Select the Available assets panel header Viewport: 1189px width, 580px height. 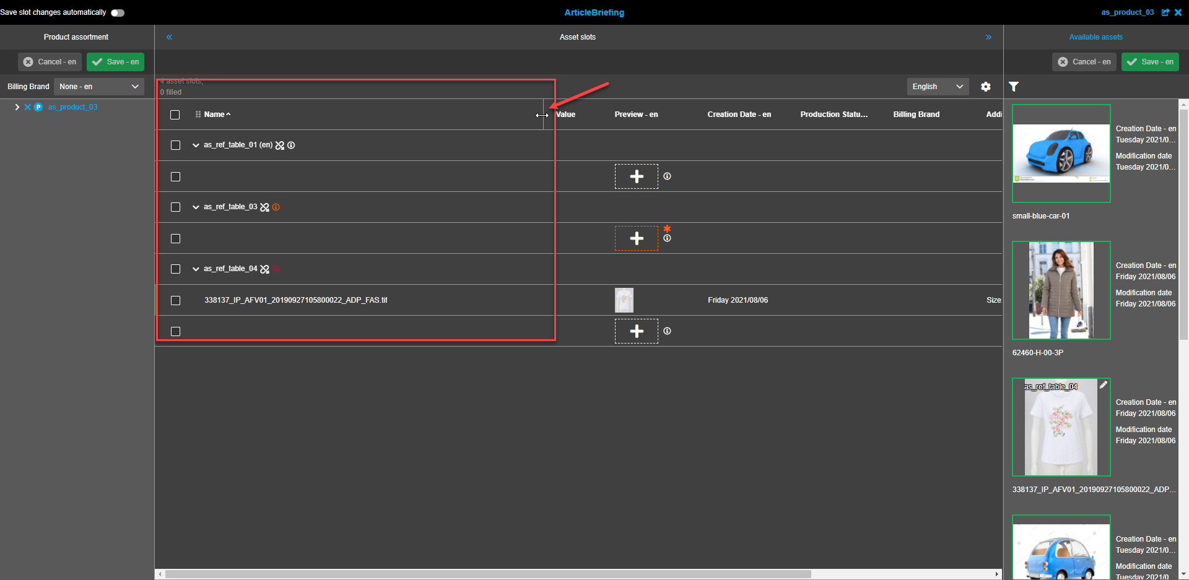click(1095, 37)
